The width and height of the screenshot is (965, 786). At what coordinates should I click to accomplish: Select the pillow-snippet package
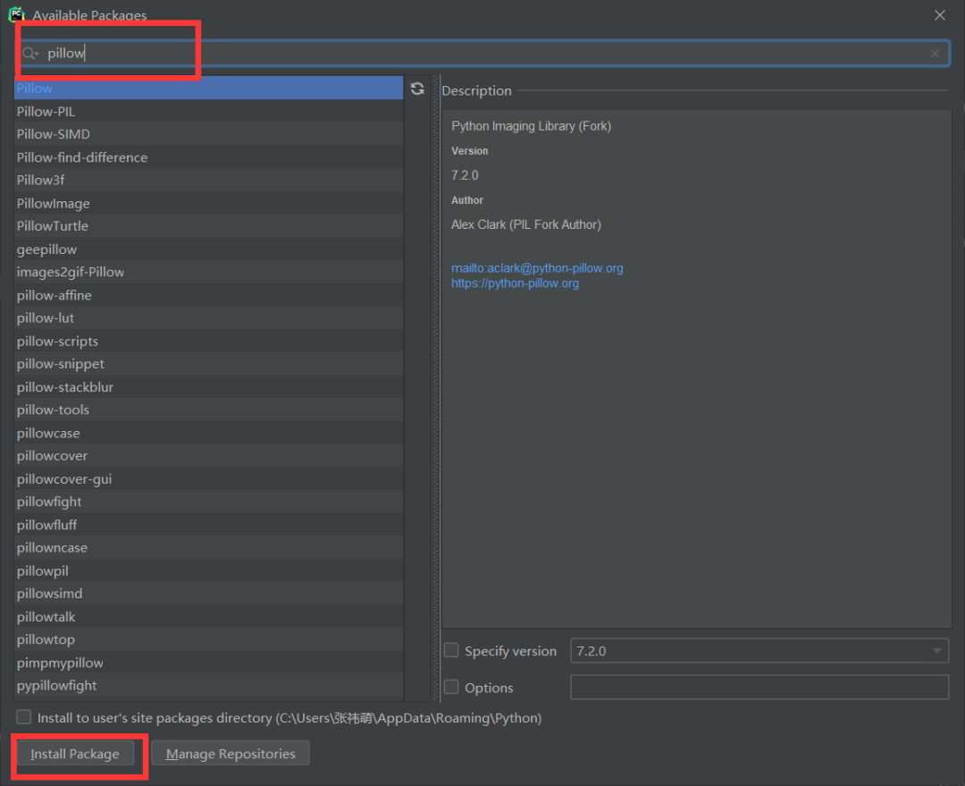point(208,364)
